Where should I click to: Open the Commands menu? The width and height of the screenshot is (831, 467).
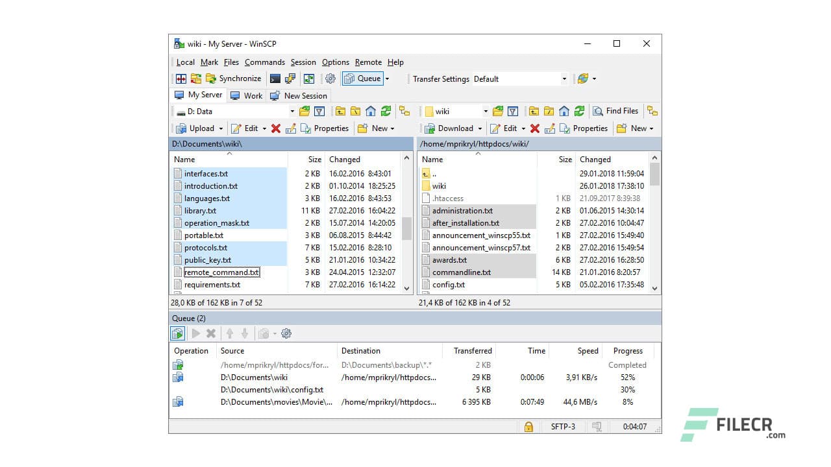pos(264,62)
